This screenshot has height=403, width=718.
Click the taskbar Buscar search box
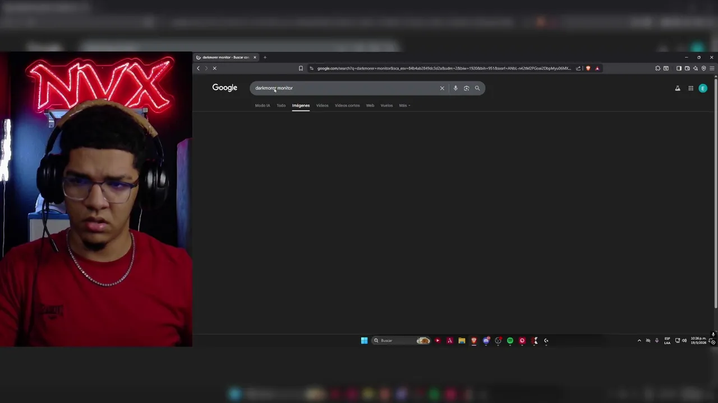tap(402, 340)
